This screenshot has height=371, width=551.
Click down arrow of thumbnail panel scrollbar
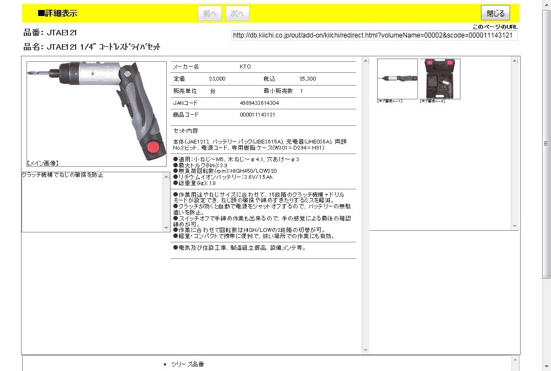coord(515,226)
